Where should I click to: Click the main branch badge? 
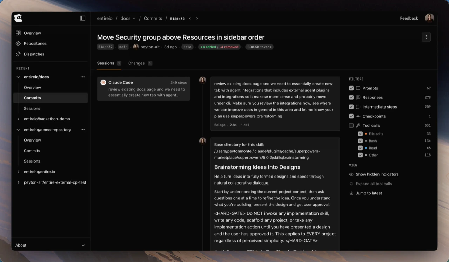[123, 47]
